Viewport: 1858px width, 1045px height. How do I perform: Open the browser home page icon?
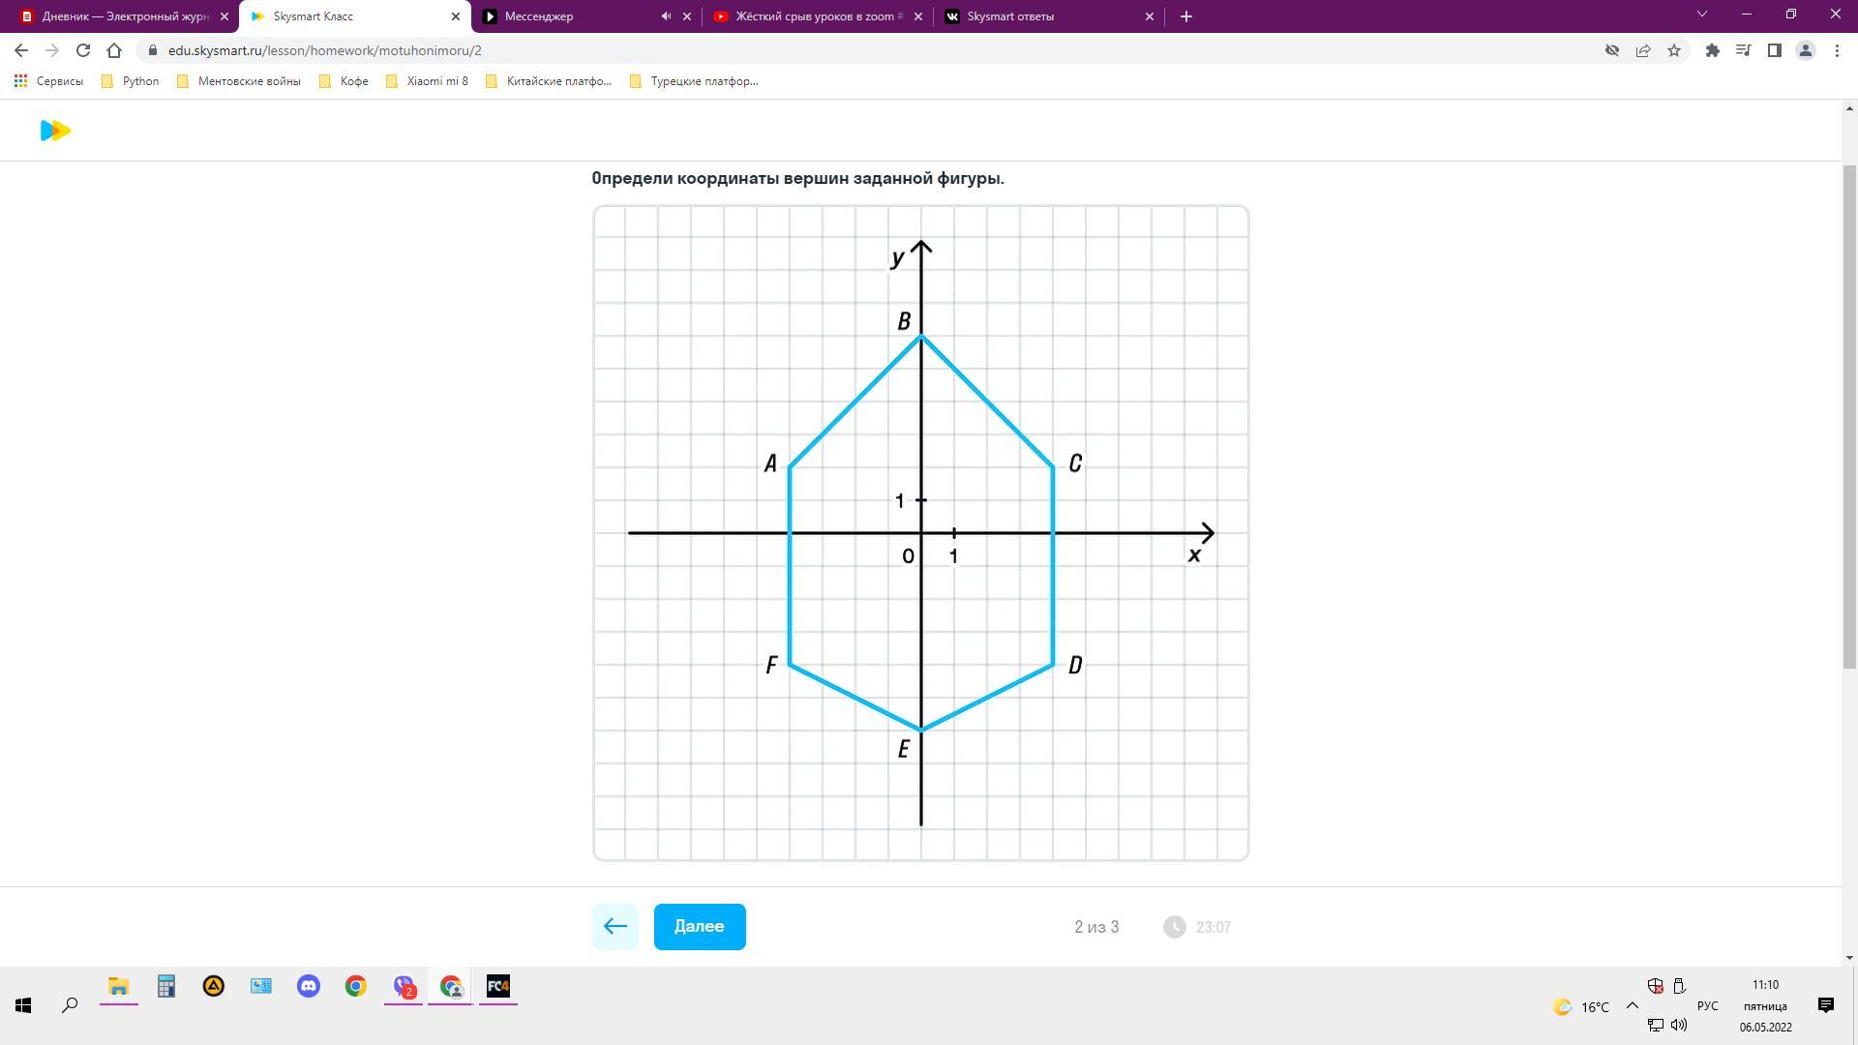click(114, 50)
